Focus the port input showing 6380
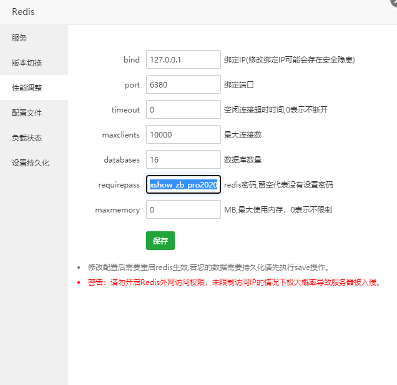The width and height of the screenshot is (397, 385). point(183,84)
